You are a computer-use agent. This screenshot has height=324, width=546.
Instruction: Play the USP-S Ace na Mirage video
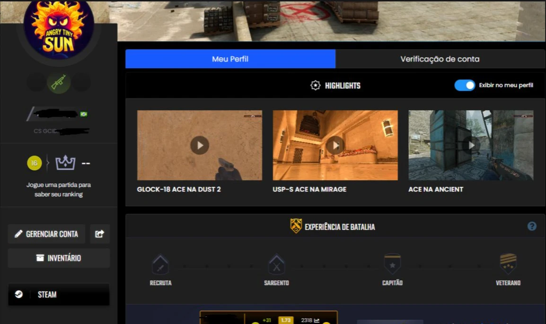pyautogui.click(x=335, y=145)
